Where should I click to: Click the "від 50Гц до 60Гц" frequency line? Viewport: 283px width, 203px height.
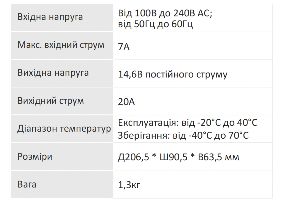[155, 25]
